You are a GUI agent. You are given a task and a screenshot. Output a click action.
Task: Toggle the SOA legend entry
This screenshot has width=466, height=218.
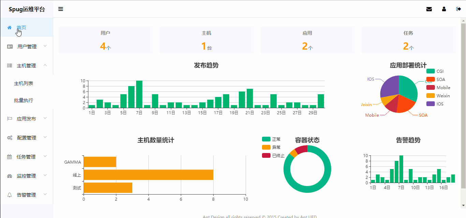[436, 79]
